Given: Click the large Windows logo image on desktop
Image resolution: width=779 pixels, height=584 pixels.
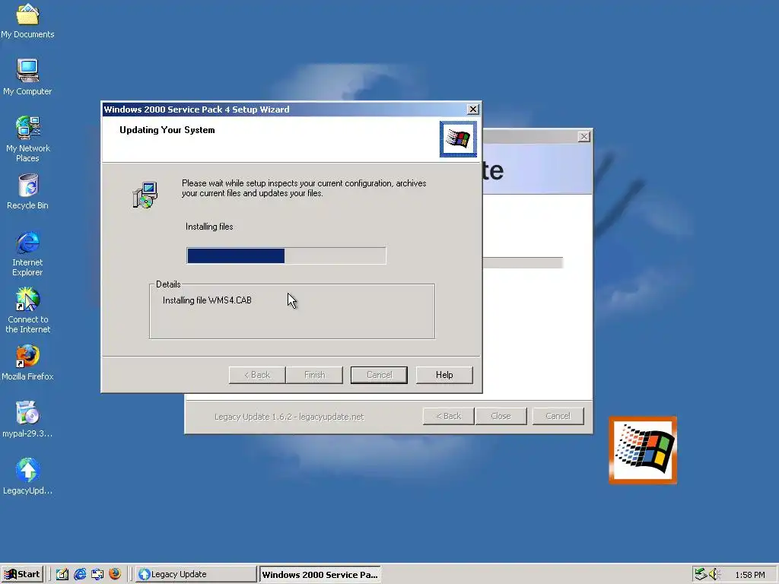Looking at the screenshot, I should (x=643, y=450).
